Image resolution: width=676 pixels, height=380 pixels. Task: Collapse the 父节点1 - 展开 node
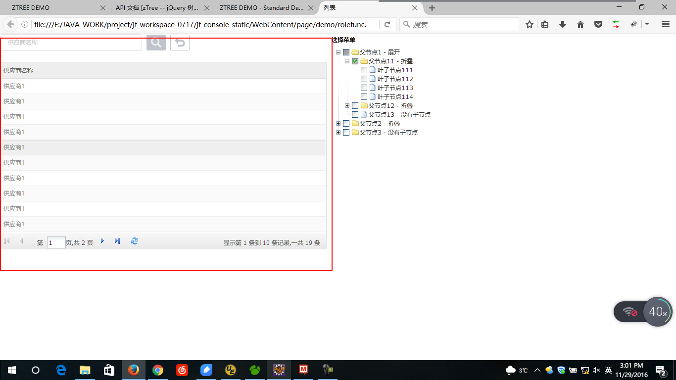click(338, 52)
